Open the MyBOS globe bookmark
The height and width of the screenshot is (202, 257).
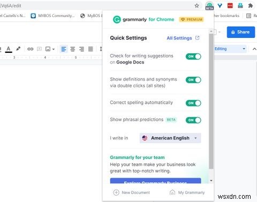91,16
